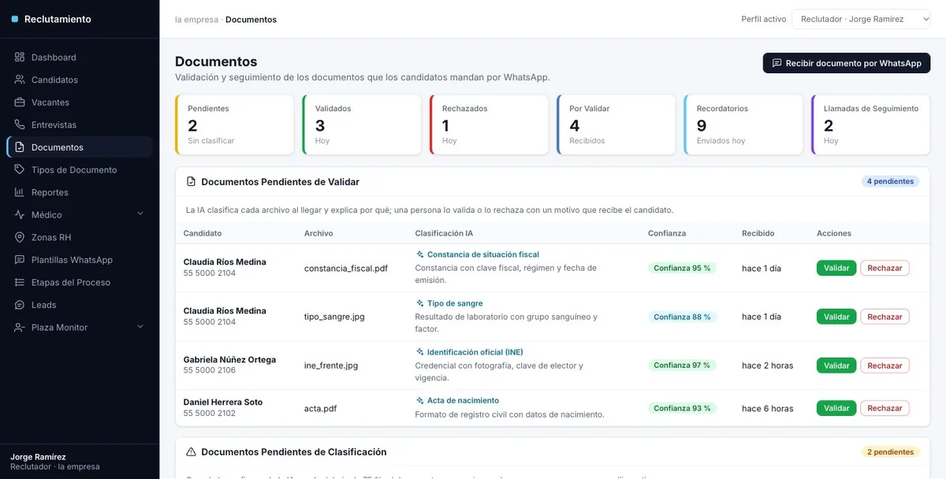Click the Rechazados summary card
This screenshot has height=479, width=946.
click(x=489, y=124)
